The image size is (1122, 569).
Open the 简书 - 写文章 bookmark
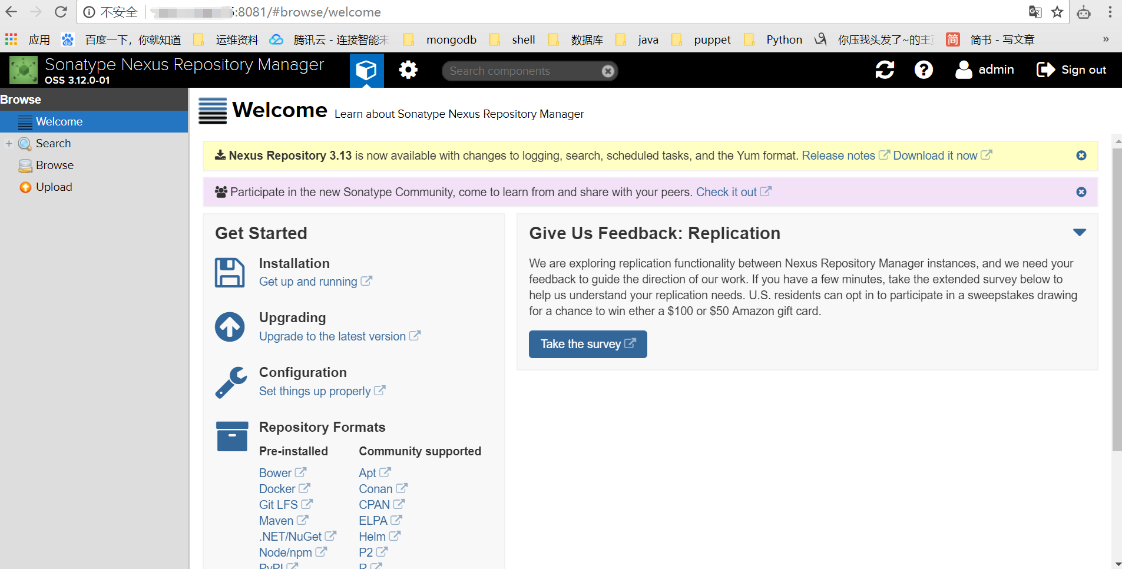(991, 39)
